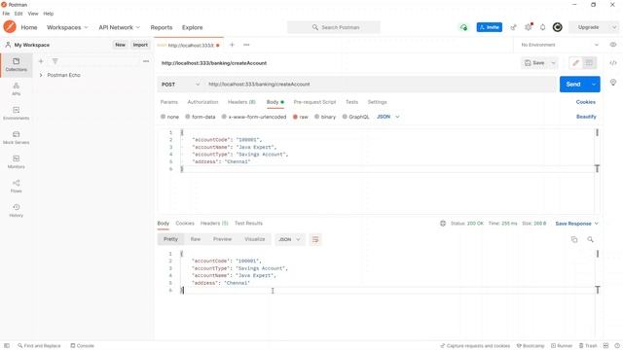Image resolution: width=623 pixels, height=350 pixels.
Task: Search the response with magnifier icon
Action: 591,239
